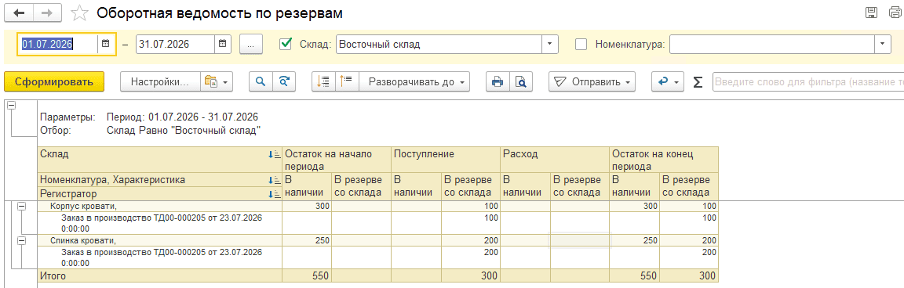Click the blue return arrow dropdown
The height and width of the screenshot is (288, 904).
[669, 81]
